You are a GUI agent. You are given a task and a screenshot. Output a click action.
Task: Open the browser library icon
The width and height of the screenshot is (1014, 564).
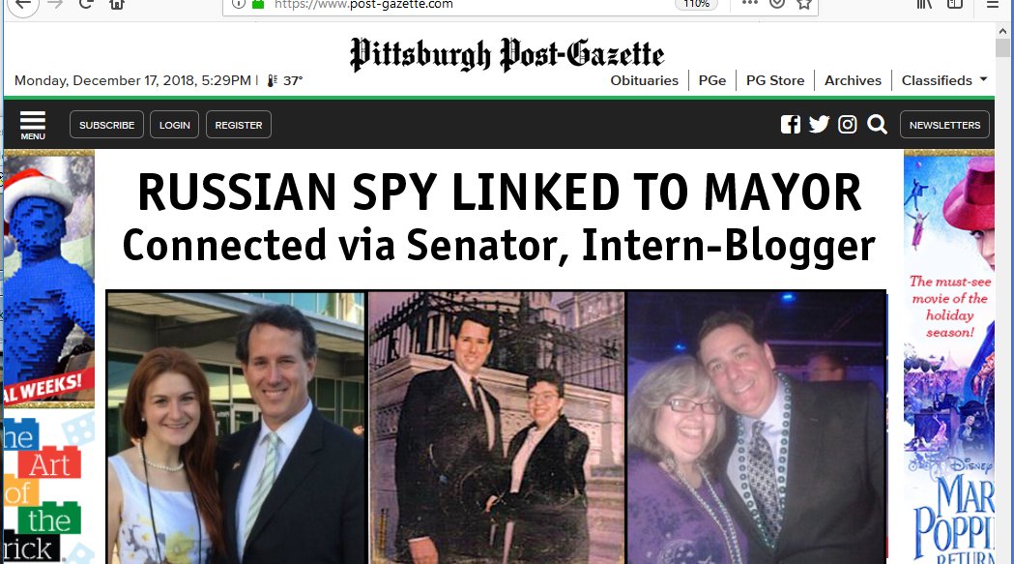point(924,4)
